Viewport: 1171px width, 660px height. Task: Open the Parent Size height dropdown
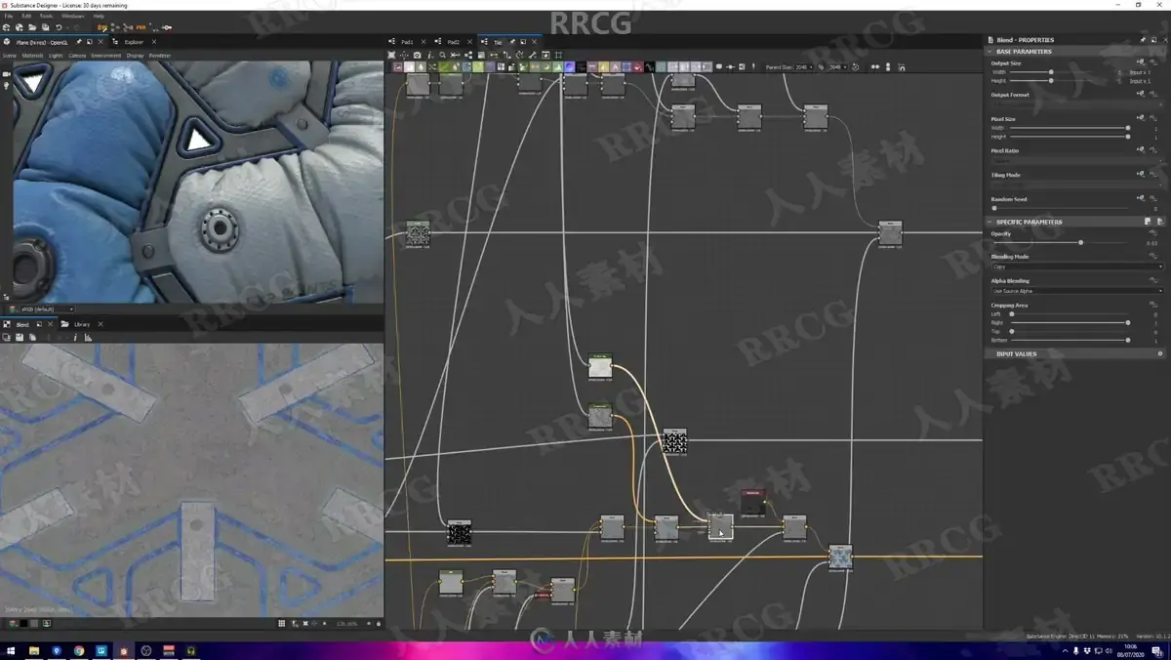coord(837,66)
